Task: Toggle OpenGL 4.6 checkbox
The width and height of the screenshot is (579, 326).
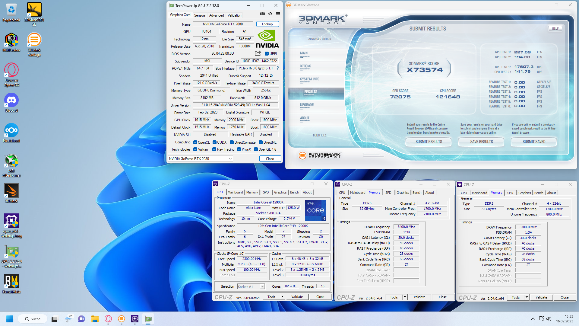Action: tap(256, 149)
